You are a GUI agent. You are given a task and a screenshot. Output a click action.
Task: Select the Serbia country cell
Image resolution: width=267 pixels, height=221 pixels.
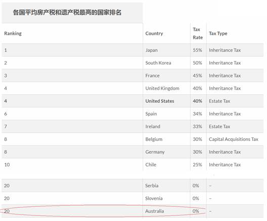pyautogui.click(x=152, y=186)
